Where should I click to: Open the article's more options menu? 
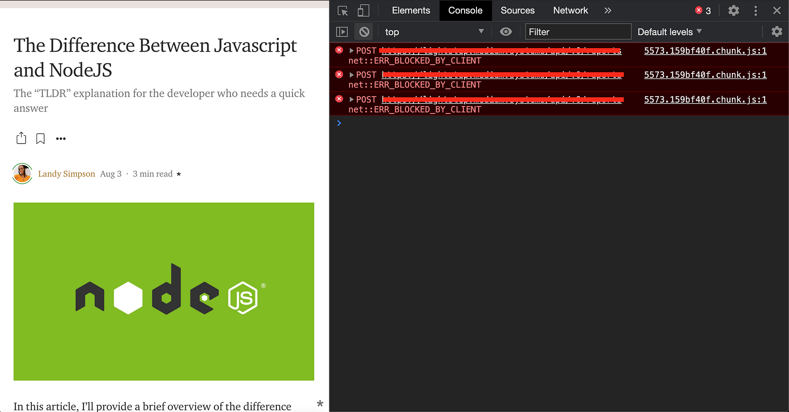click(61, 138)
